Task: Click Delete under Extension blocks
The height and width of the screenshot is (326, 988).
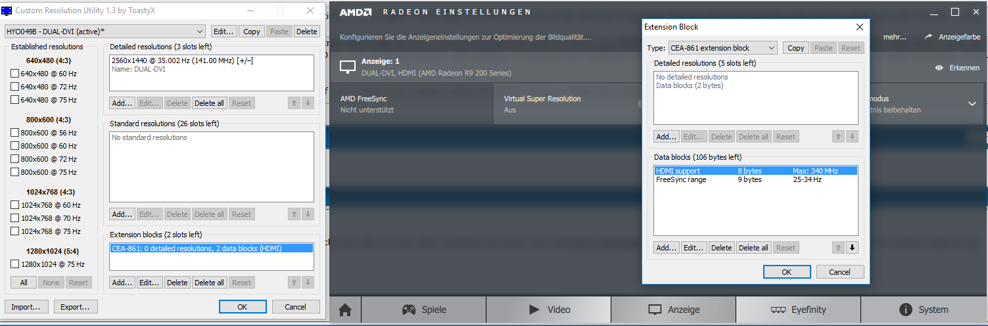Action: point(177,283)
